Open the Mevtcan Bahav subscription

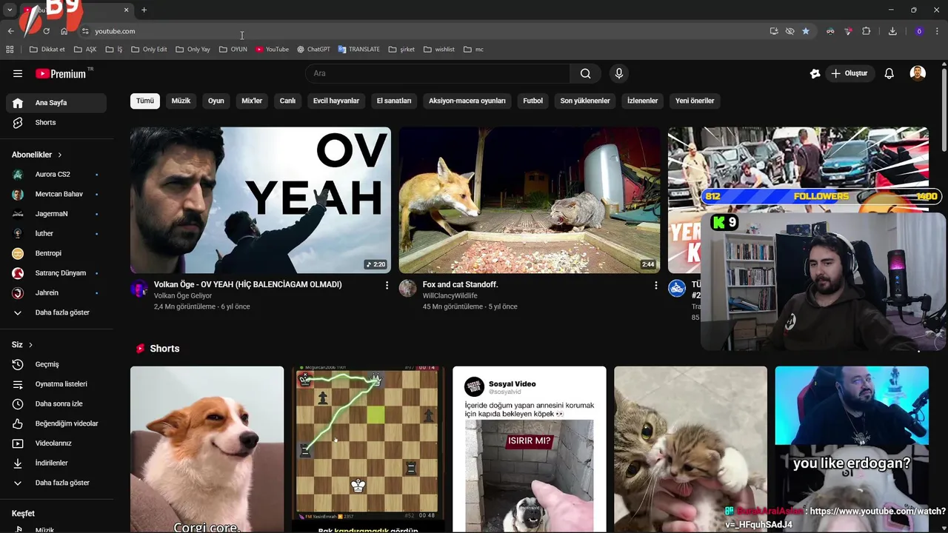[x=56, y=194]
